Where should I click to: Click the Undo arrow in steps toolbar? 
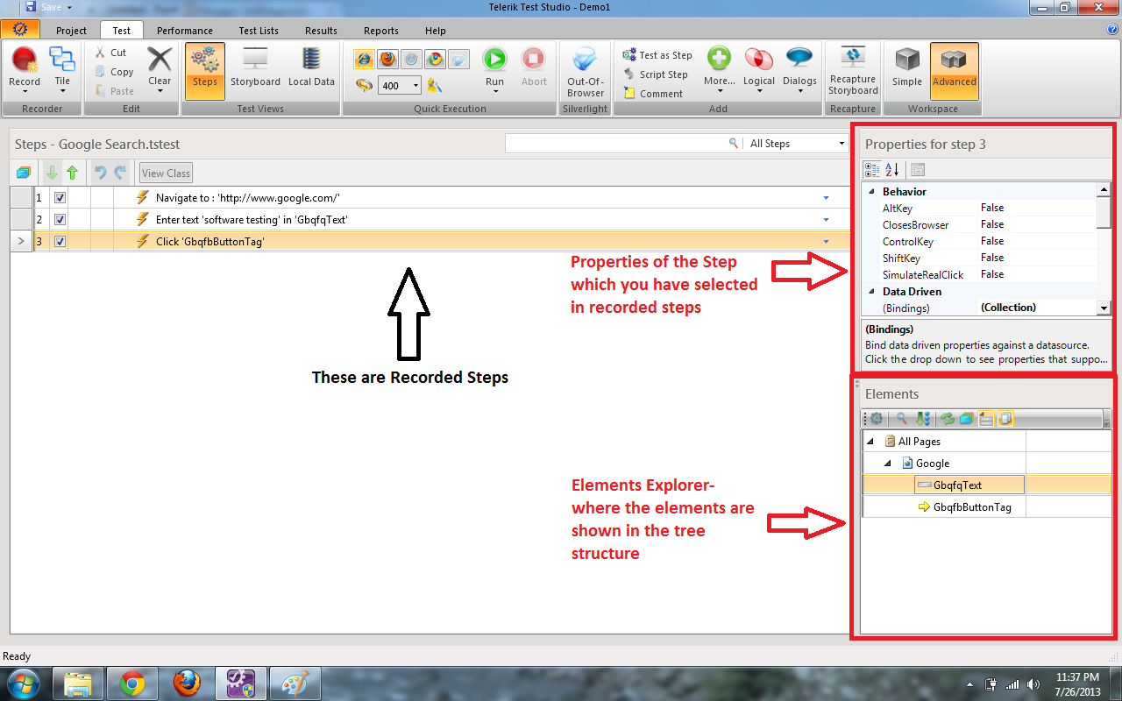[x=100, y=173]
